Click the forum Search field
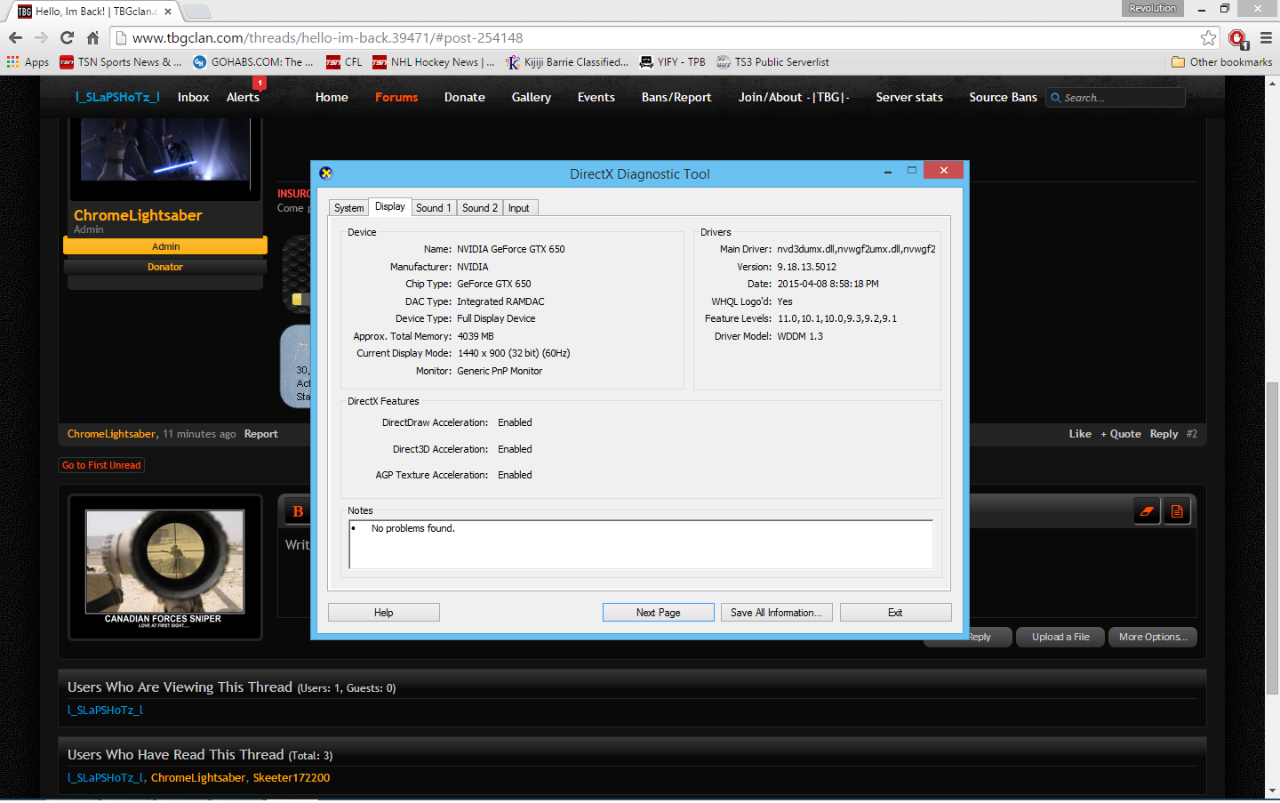1280x803 pixels. click(x=1116, y=98)
